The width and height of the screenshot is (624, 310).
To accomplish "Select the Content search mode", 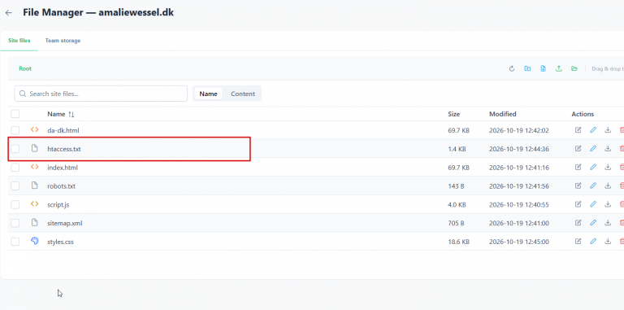I will (243, 94).
